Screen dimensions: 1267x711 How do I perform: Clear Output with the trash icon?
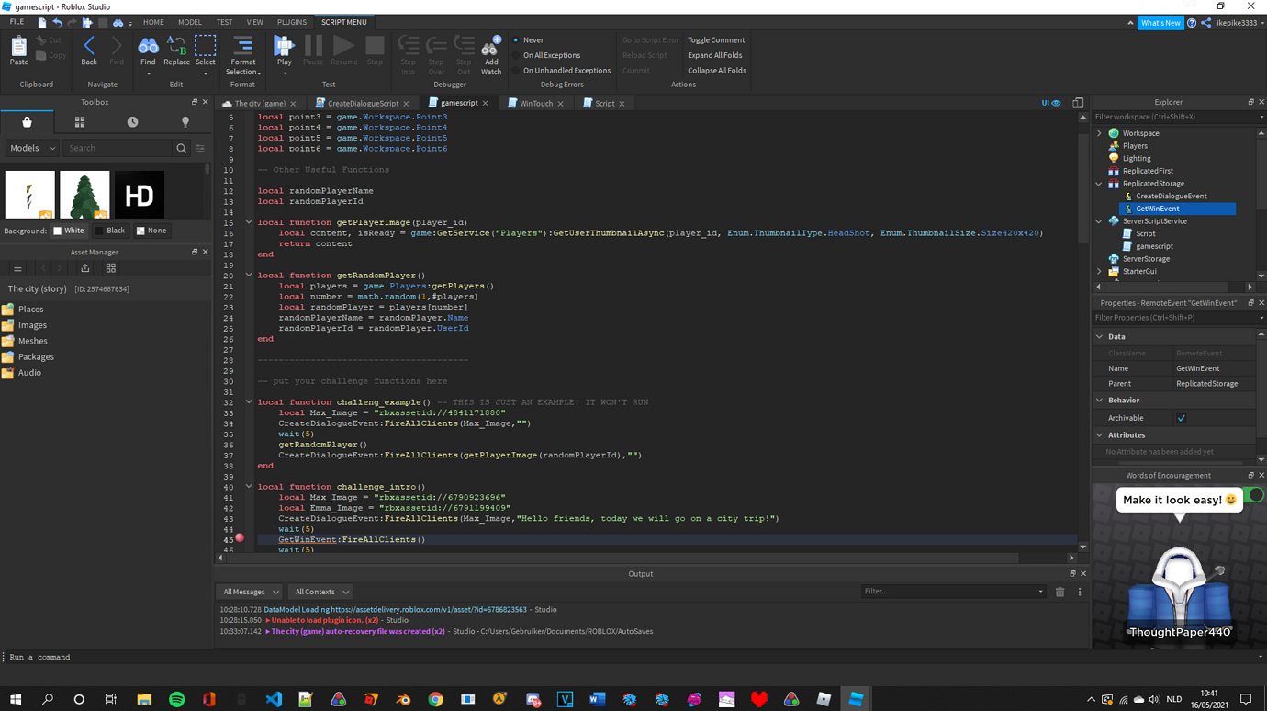coord(1060,592)
